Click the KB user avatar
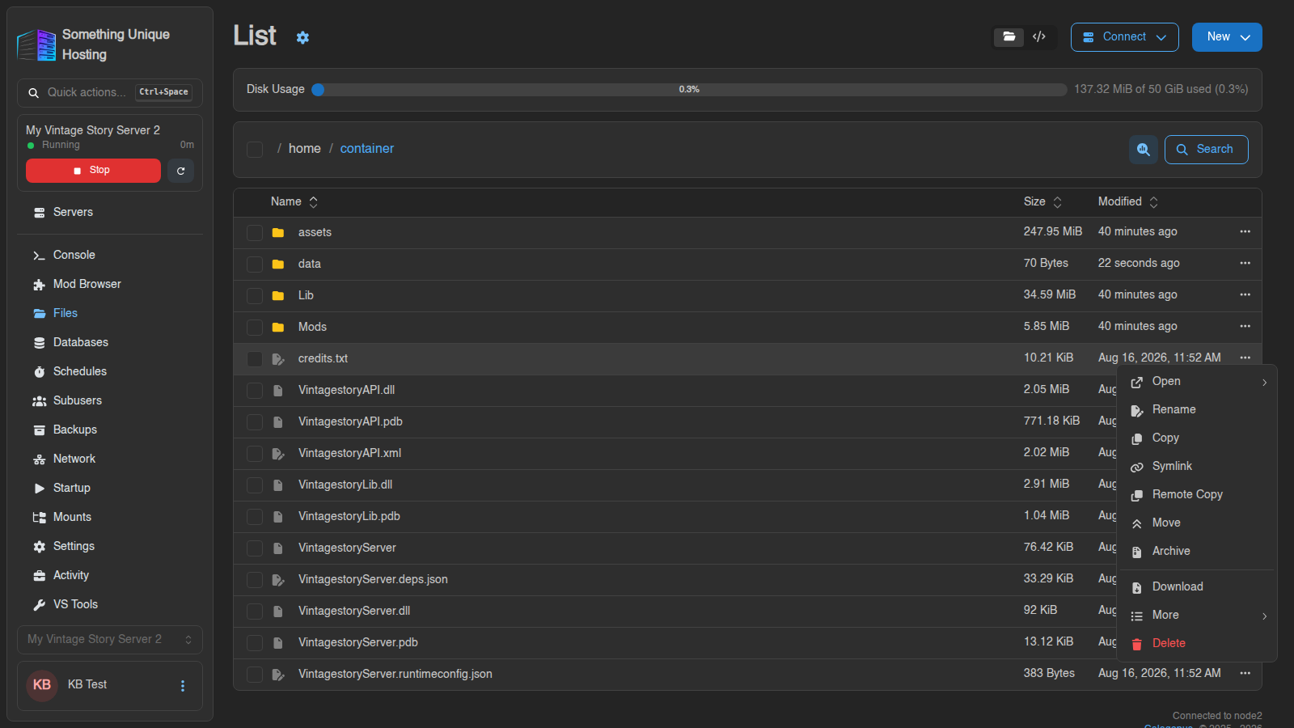 (42, 685)
